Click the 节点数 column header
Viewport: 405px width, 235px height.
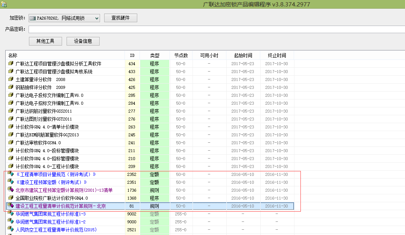(x=181, y=55)
